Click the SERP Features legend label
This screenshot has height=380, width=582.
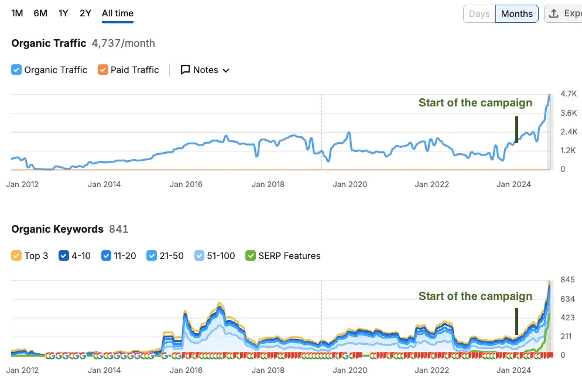(x=289, y=256)
